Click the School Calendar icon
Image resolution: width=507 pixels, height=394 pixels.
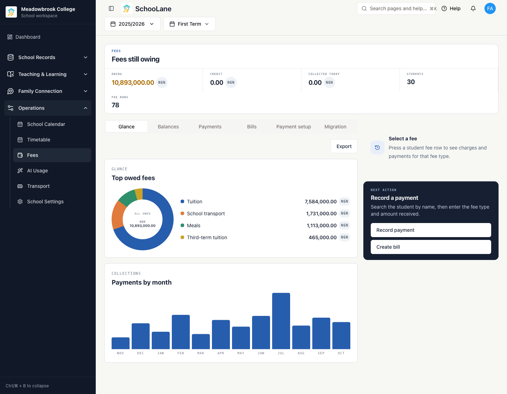click(20, 124)
